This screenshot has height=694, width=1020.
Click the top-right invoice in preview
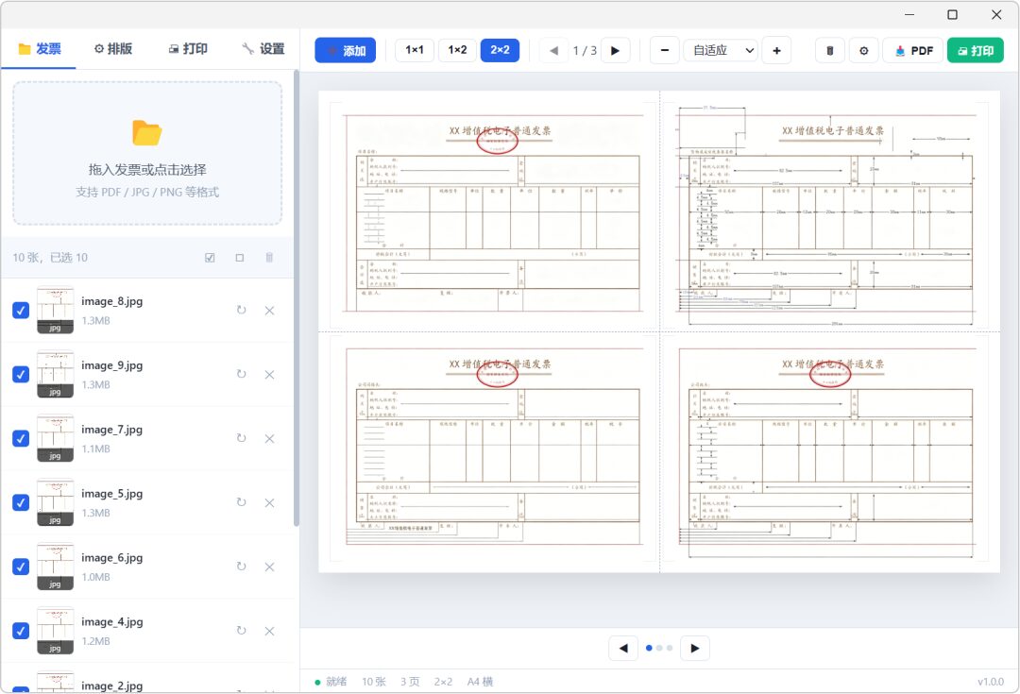pos(826,214)
